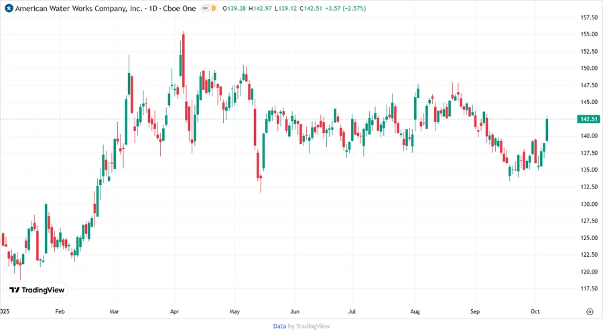This screenshot has width=603, height=334.
Task: Click the TradingView logo watermark
Action: coord(37,290)
